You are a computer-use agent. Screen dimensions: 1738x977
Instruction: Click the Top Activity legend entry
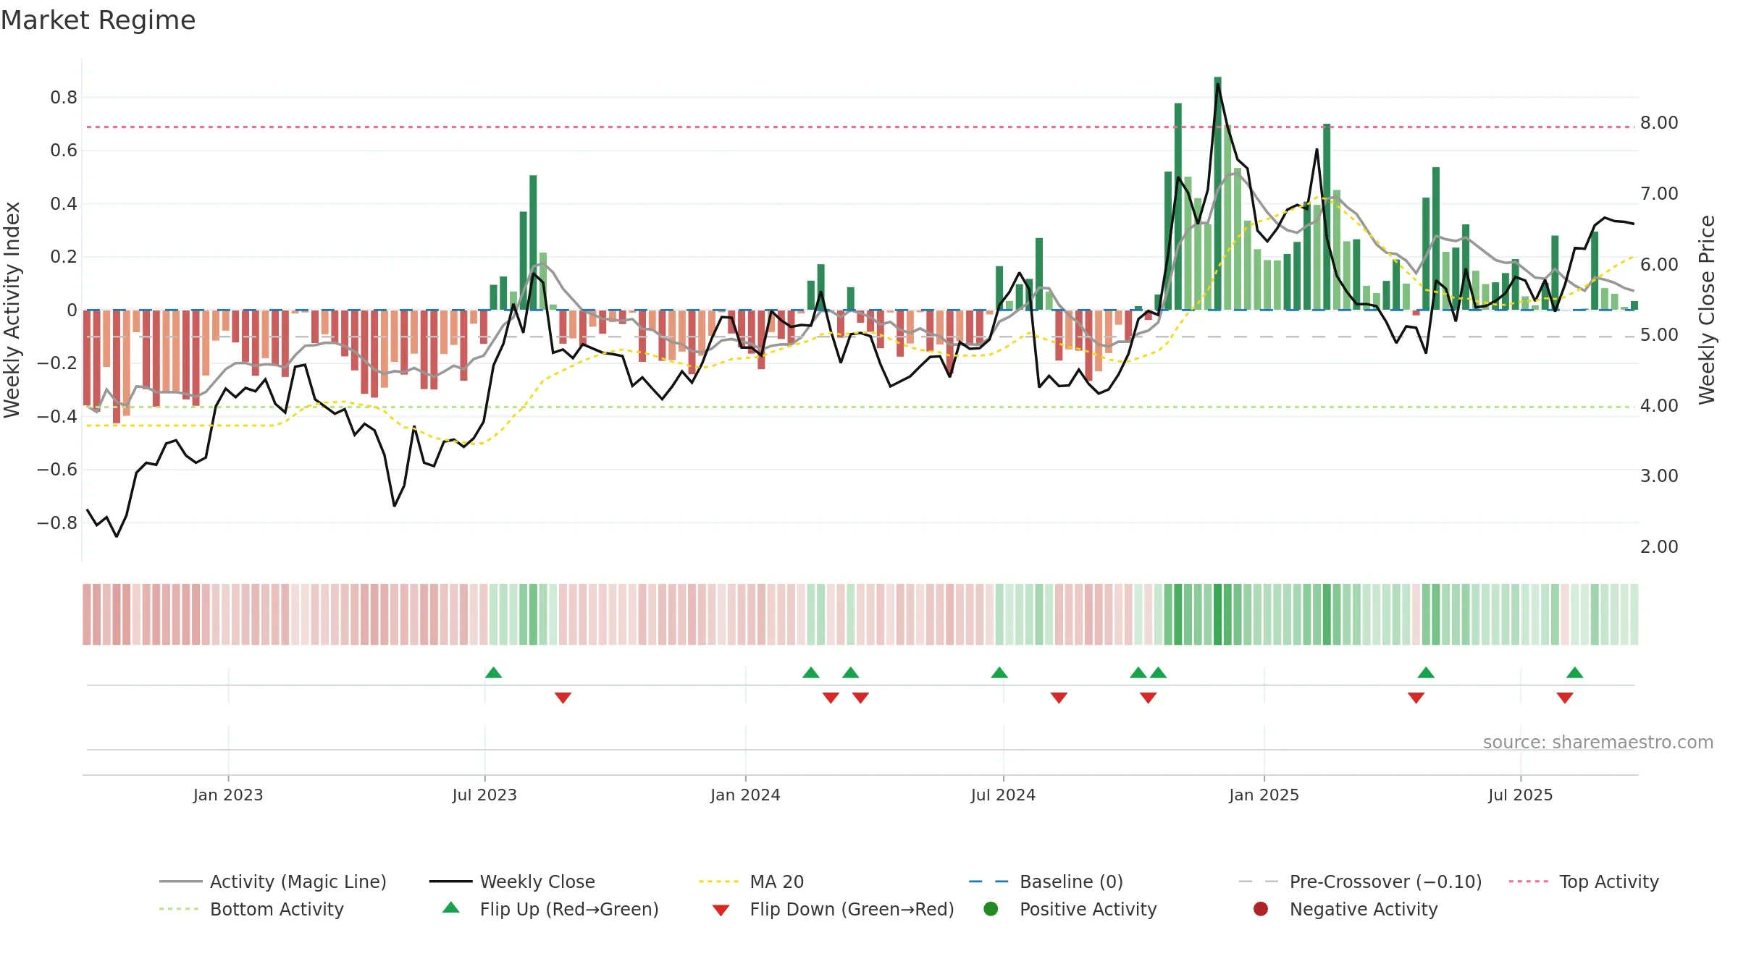pos(1584,881)
